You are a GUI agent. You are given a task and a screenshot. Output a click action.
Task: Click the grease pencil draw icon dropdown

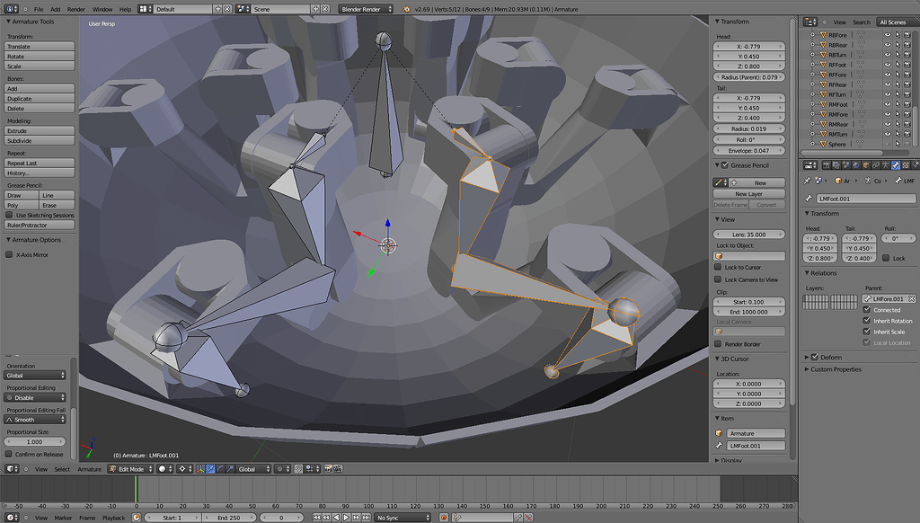click(721, 182)
